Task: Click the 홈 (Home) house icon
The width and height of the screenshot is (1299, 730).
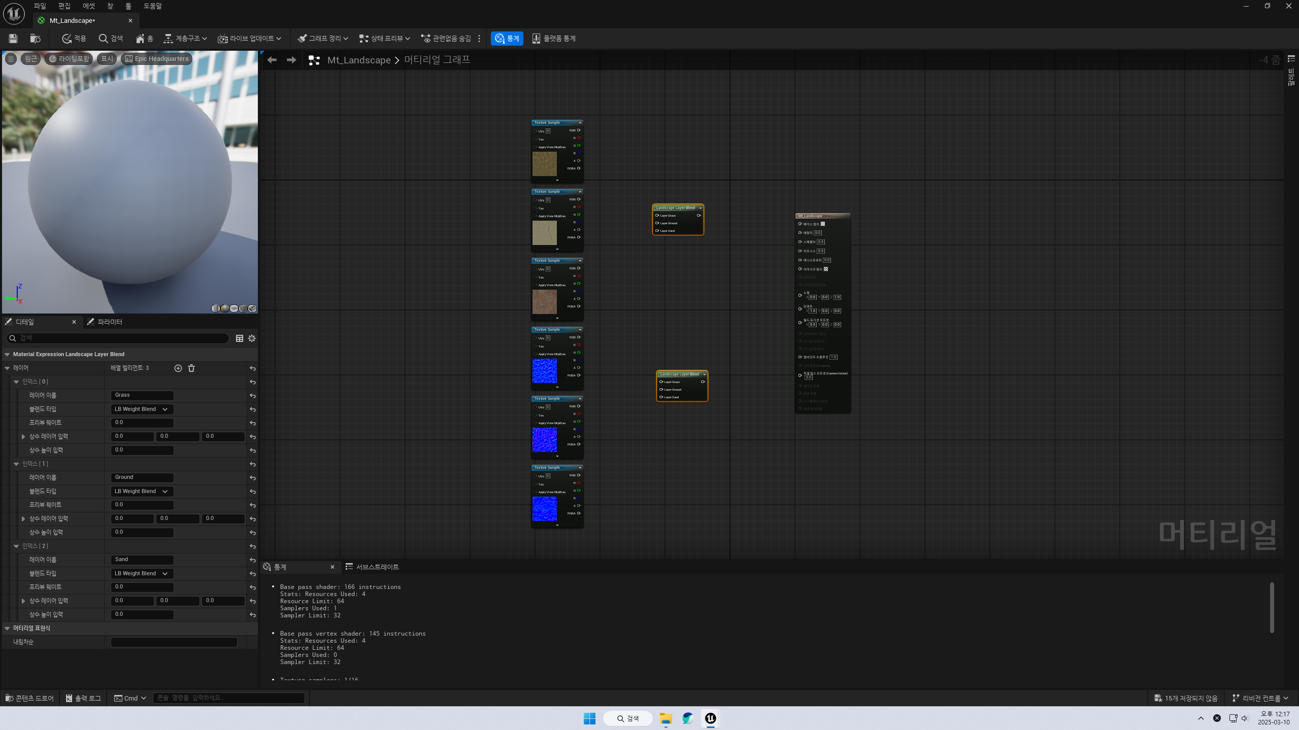Action: pos(144,39)
